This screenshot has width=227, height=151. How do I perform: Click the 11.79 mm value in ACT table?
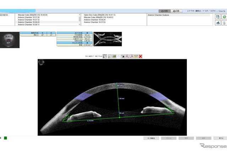click(87, 37)
